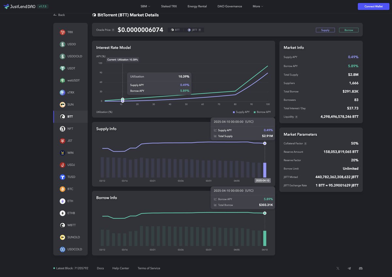Select the USDJ token icon
This screenshot has height=277, width=392.
(62, 165)
